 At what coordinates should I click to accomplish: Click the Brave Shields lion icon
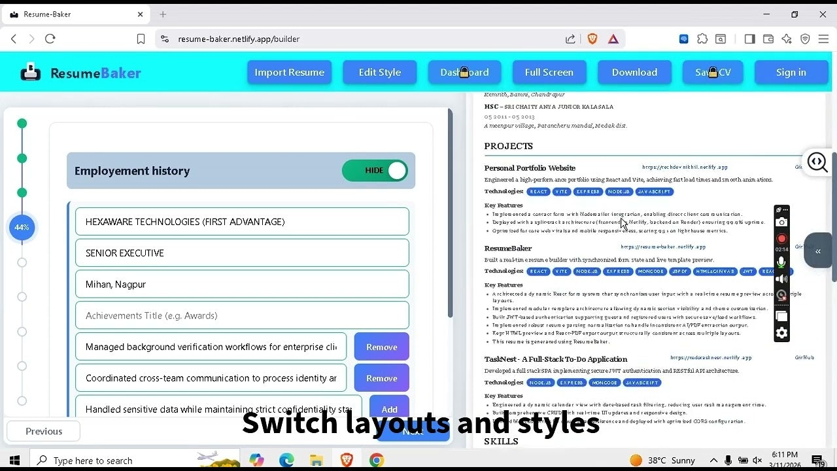click(592, 39)
